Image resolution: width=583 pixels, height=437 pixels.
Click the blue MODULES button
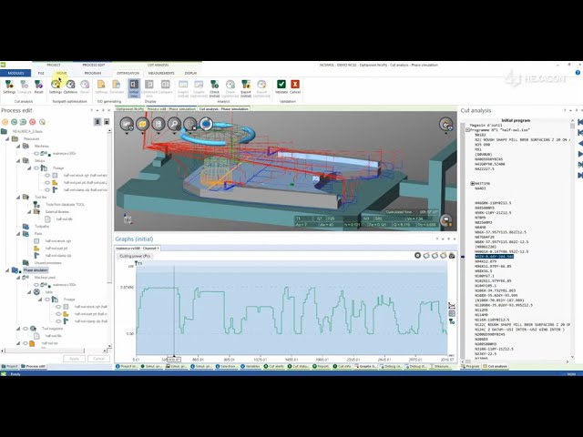(x=15, y=73)
